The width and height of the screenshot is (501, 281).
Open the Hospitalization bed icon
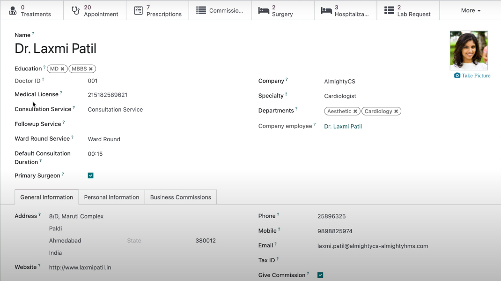click(326, 10)
